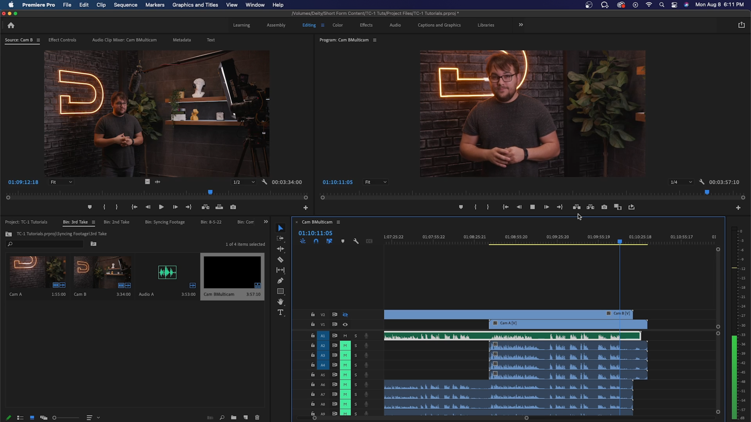
Task: Open the Fit zoom dropdown in Source monitor
Action: (x=61, y=182)
